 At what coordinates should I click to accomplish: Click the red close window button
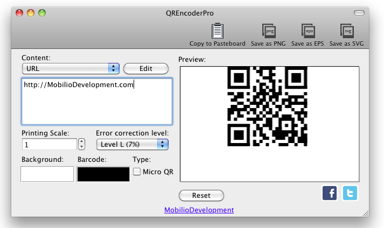[19, 13]
